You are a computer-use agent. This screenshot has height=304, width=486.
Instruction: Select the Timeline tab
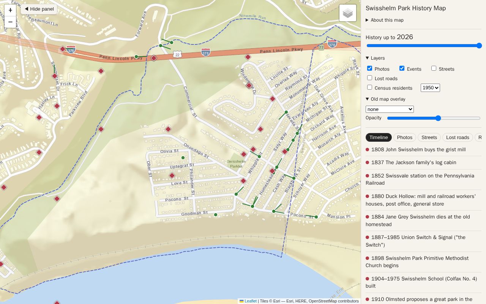click(379, 138)
